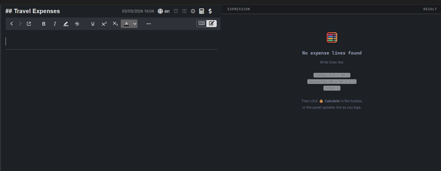Screen dimensions: 441x171
Task: Show more toolbar options ellipsis
Action: (149, 24)
